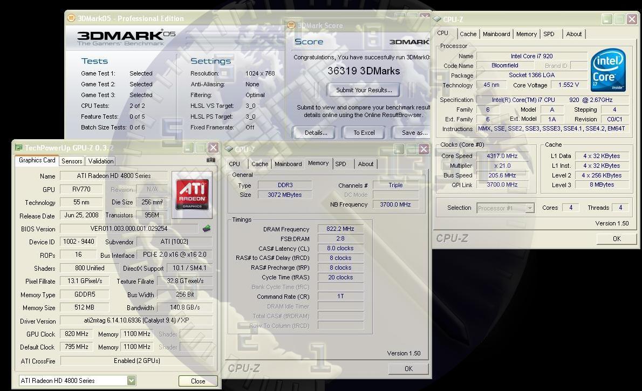Click the Intel Core i7 logo in CPU-Z
642x391 pixels.
[608, 70]
